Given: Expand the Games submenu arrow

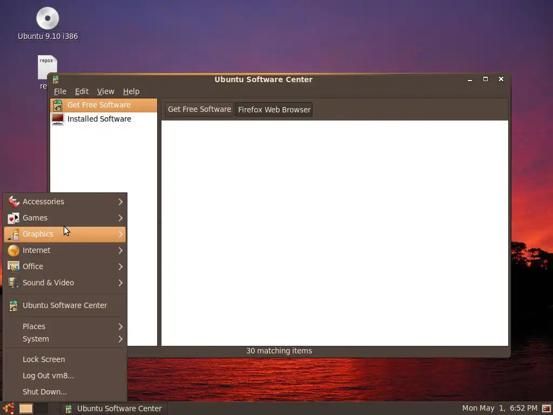Looking at the screenshot, I should [120, 218].
